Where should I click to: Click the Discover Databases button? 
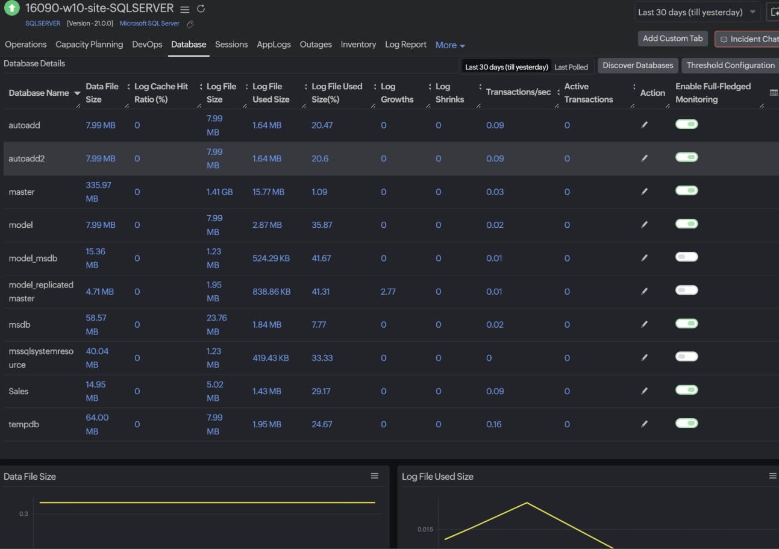637,65
